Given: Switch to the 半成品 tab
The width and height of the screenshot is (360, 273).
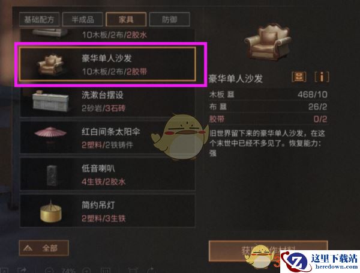Looking at the screenshot, I should tap(82, 20).
